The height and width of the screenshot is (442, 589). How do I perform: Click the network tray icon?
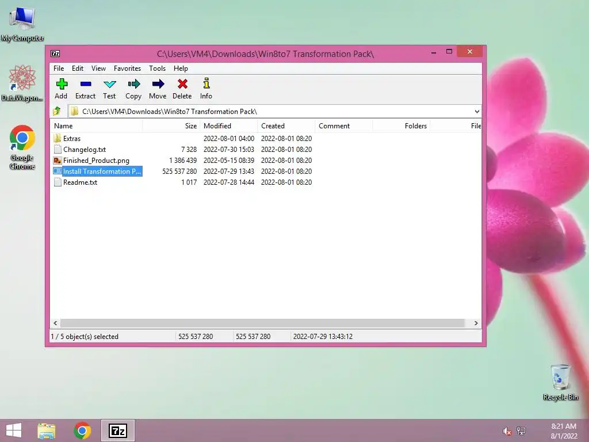coord(521,430)
